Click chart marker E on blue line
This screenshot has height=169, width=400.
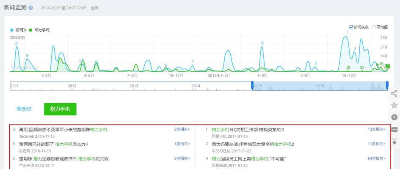click(x=166, y=65)
